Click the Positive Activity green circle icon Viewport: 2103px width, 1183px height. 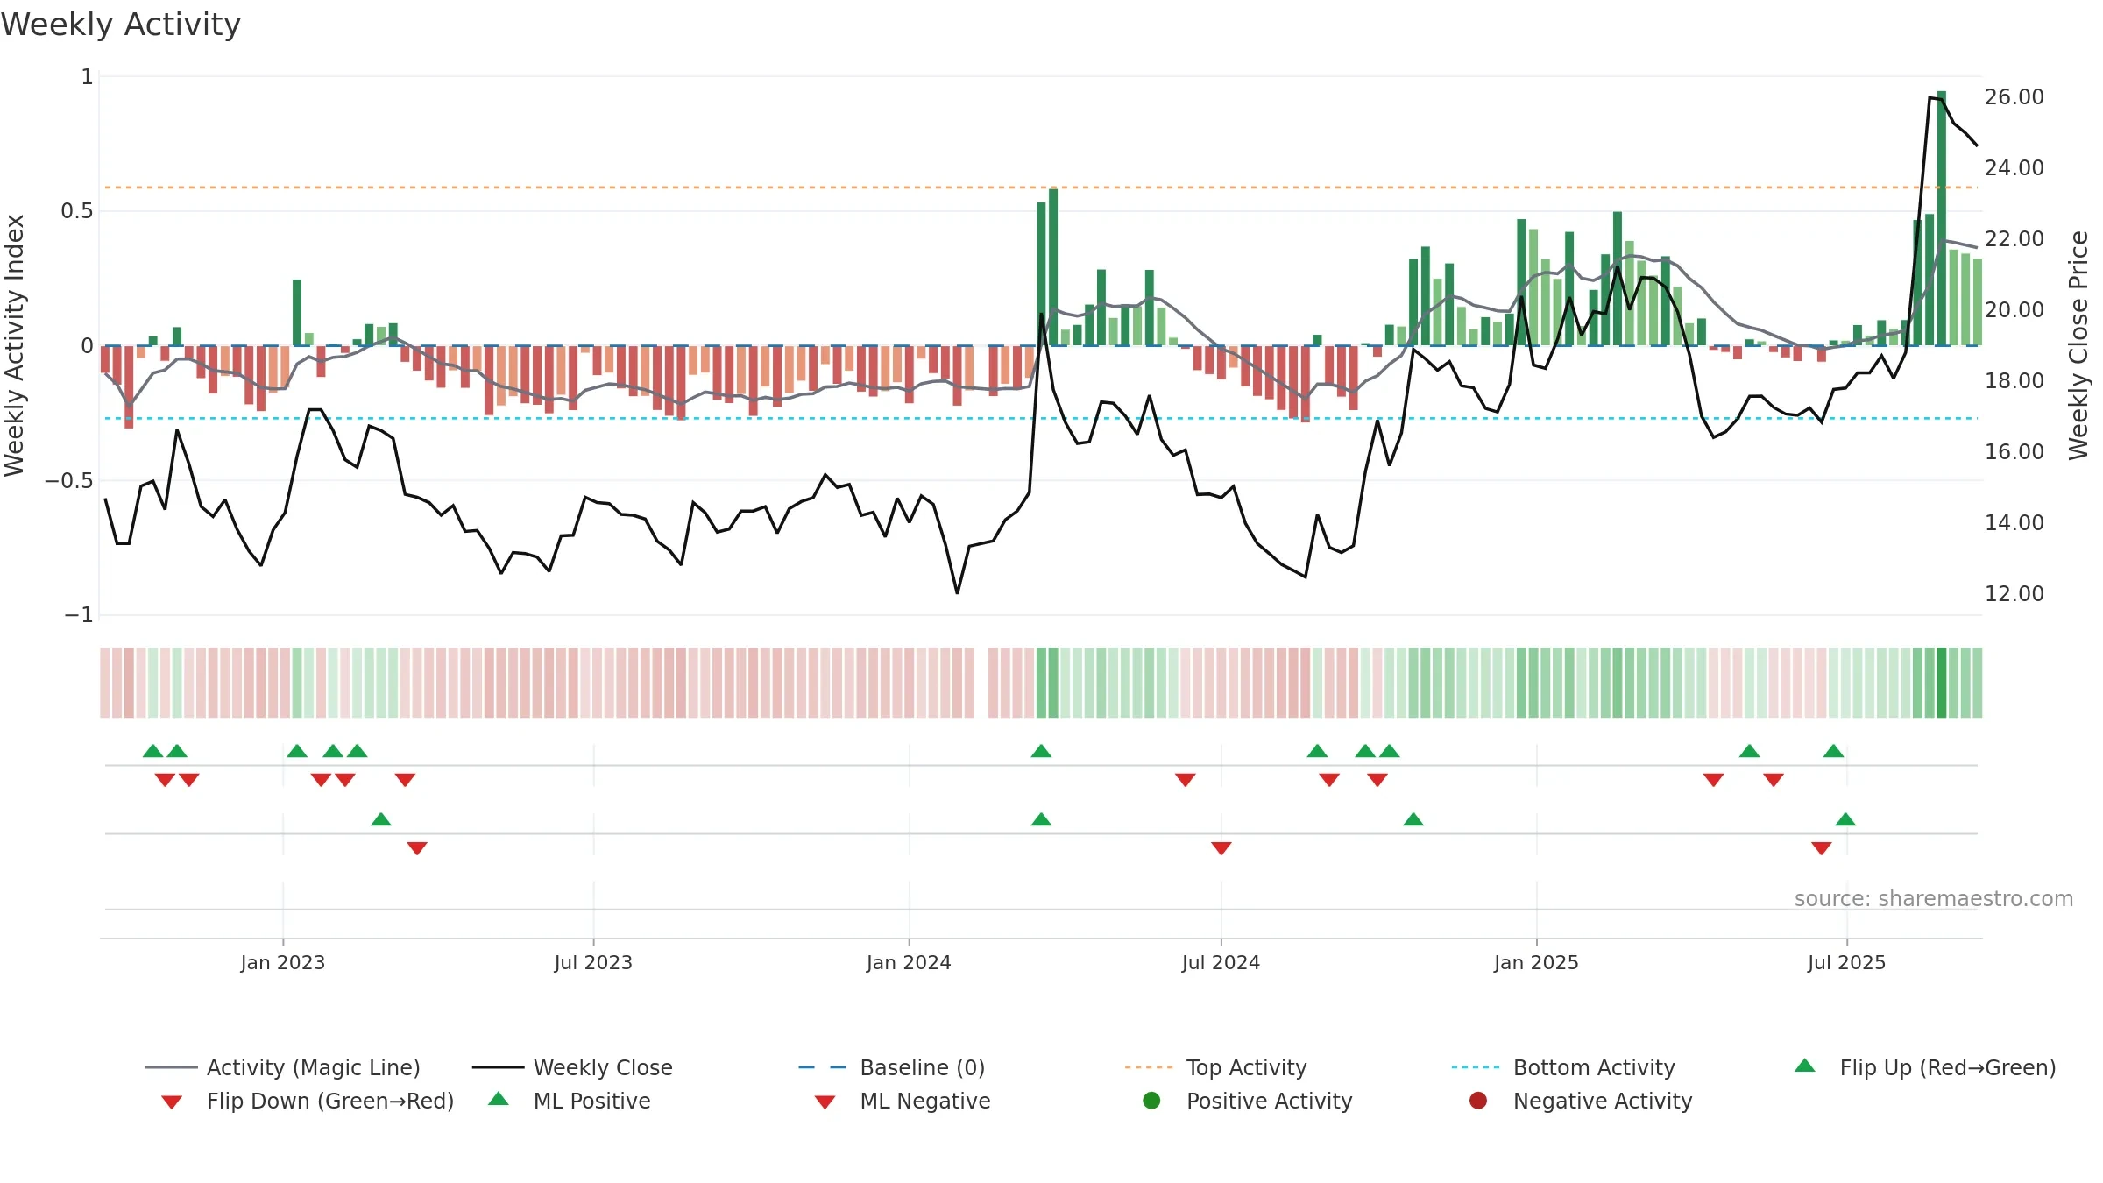[x=1151, y=1100]
